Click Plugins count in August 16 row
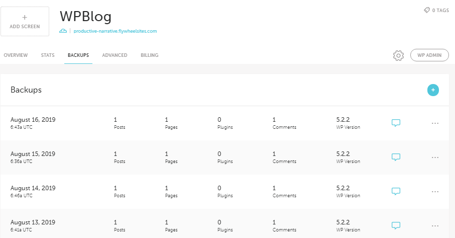Image resolution: width=455 pixels, height=238 pixels. [225, 123]
